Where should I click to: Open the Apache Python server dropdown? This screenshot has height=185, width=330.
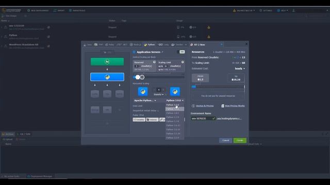click(x=145, y=101)
